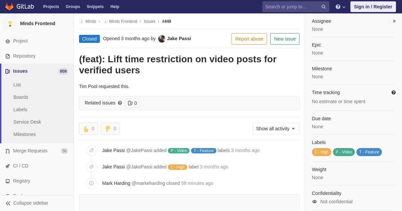Click the closed-event icon by Mark Harding
The height and width of the screenshot is (211, 402).
pos(91,183)
